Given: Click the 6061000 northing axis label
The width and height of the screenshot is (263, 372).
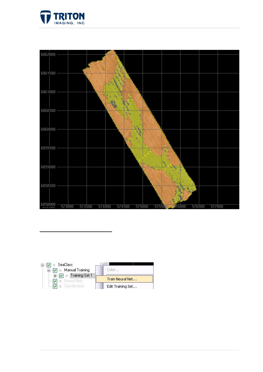Looking at the screenshot, I should [x=48, y=92].
